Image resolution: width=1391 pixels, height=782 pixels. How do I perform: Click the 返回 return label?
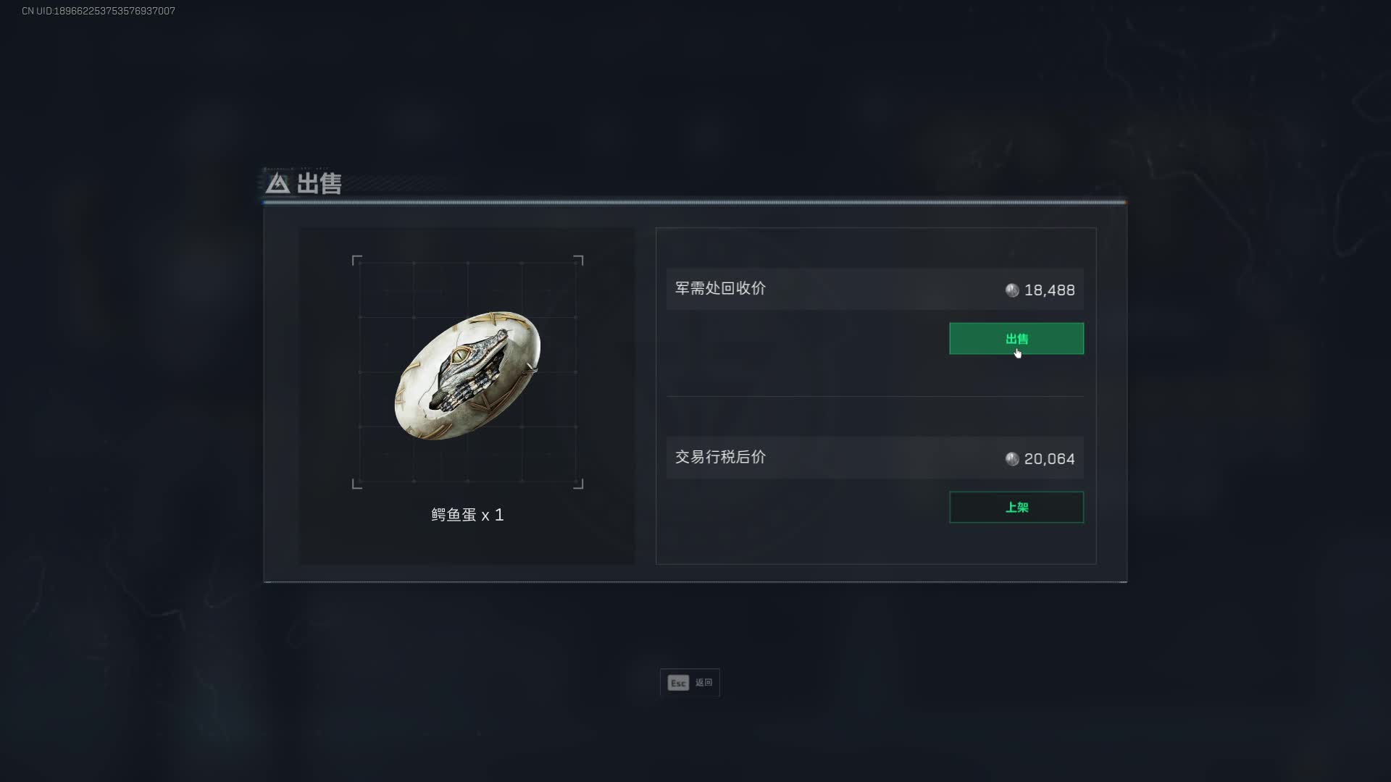tap(704, 683)
